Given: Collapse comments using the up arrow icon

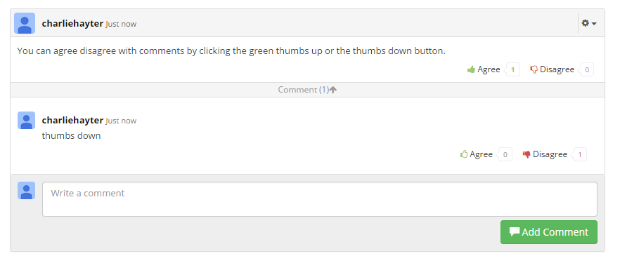Looking at the screenshot, I should tap(333, 90).
